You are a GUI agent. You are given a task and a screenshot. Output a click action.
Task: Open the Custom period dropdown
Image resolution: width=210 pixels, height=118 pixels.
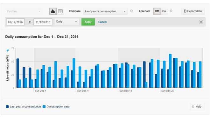24,11
